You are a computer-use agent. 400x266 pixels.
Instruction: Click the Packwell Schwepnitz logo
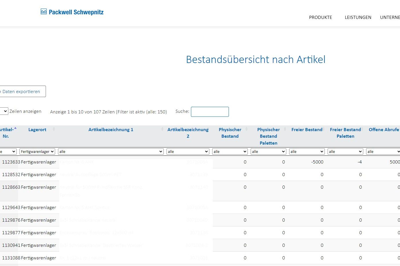tap(72, 12)
